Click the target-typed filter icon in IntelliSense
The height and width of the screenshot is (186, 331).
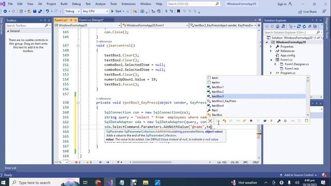tap(210, 121)
